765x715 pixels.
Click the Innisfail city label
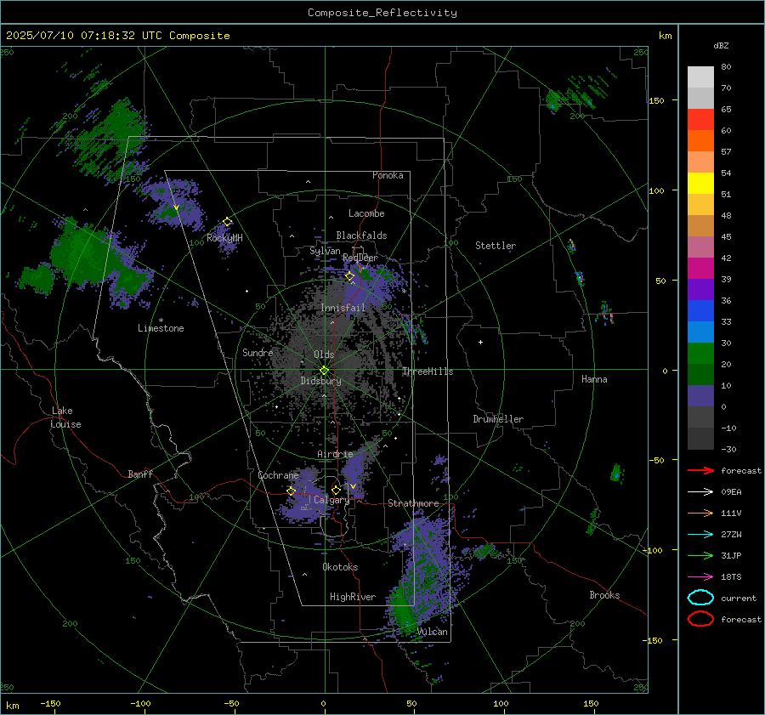(343, 308)
